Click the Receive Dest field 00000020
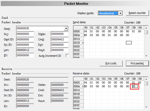Image resolution: width=150 pixels, height=111 pixels. tap(42, 79)
